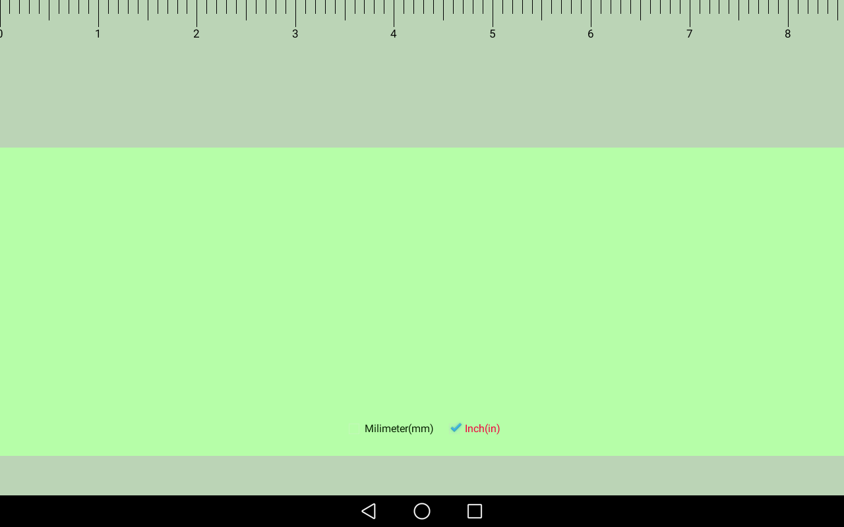
Task: Click the ruler number 8
Action: click(788, 34)
